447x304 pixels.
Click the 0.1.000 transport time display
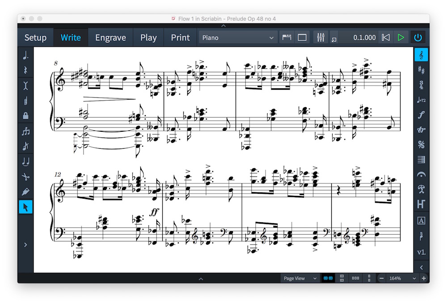(364, 37)
